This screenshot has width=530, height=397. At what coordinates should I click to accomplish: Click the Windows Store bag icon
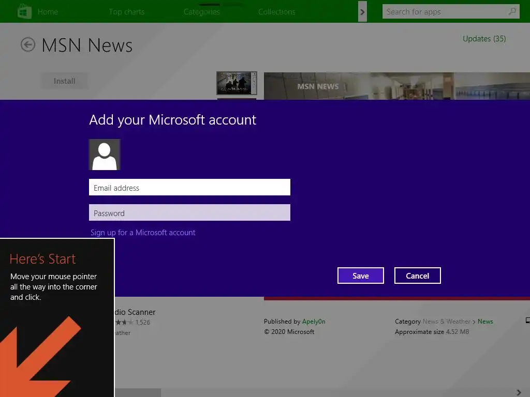coord(24,11)
